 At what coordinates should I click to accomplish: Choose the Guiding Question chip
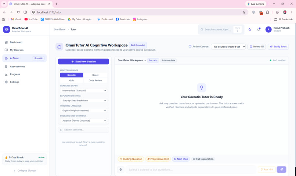click(131, 159)
